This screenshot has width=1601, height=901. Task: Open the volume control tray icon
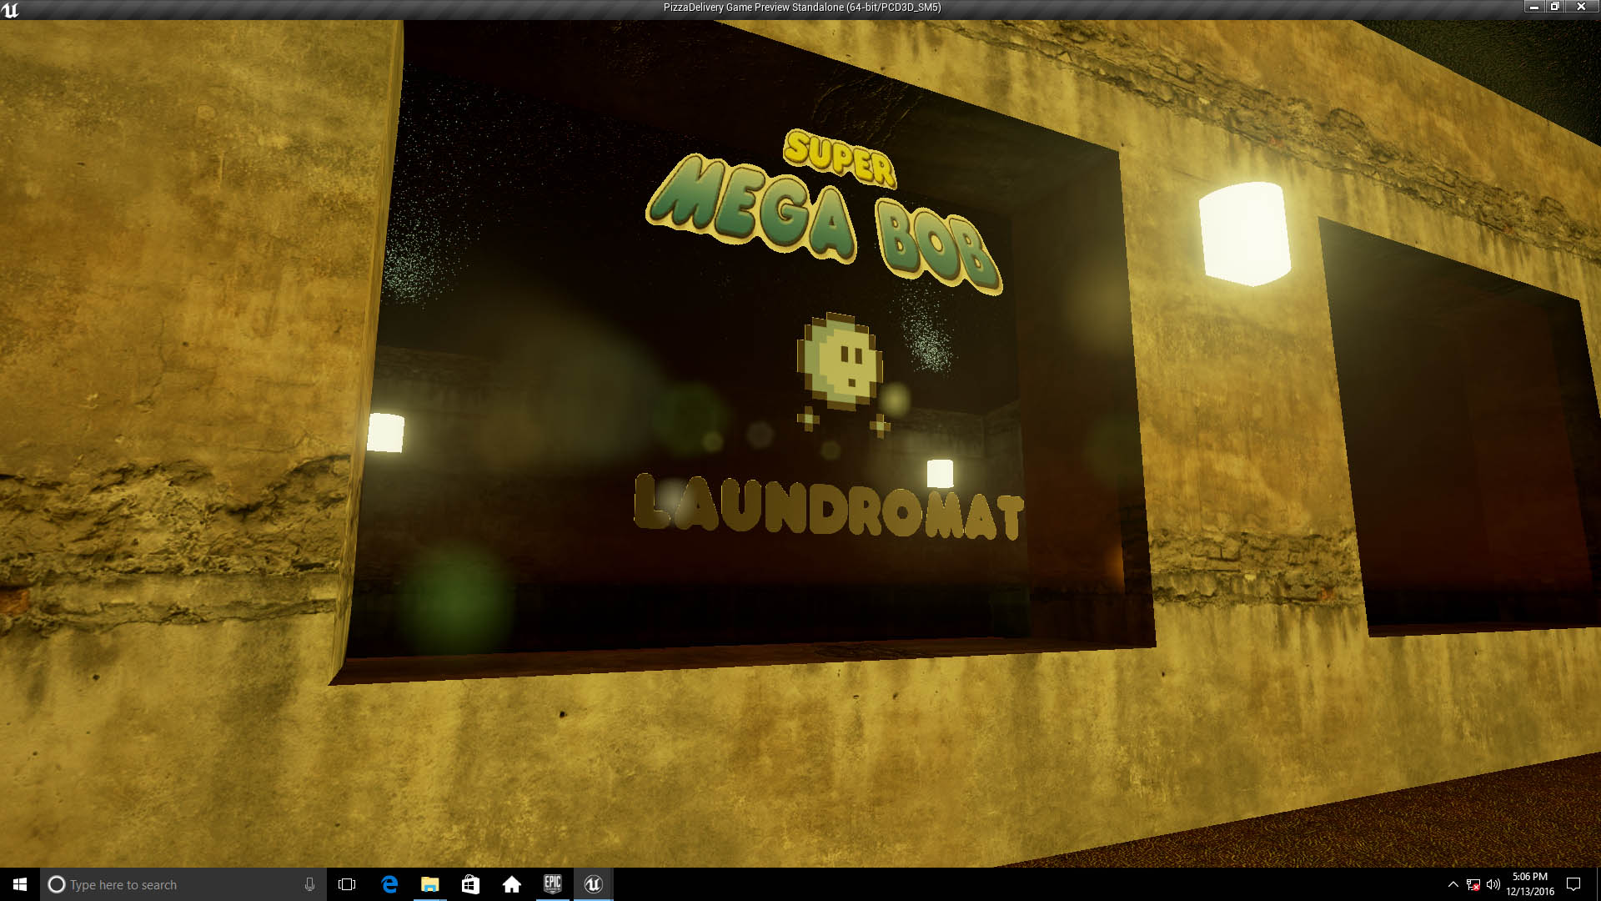(x=1493, y=884)
